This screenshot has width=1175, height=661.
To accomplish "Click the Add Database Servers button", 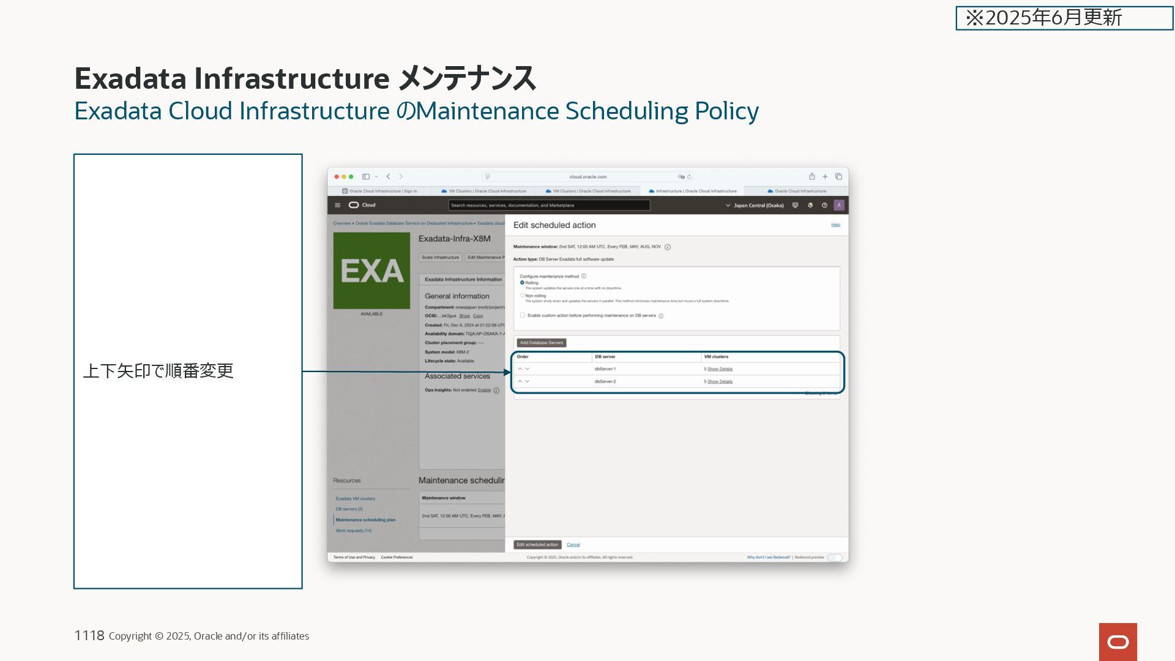I will [x=541, y=343].
